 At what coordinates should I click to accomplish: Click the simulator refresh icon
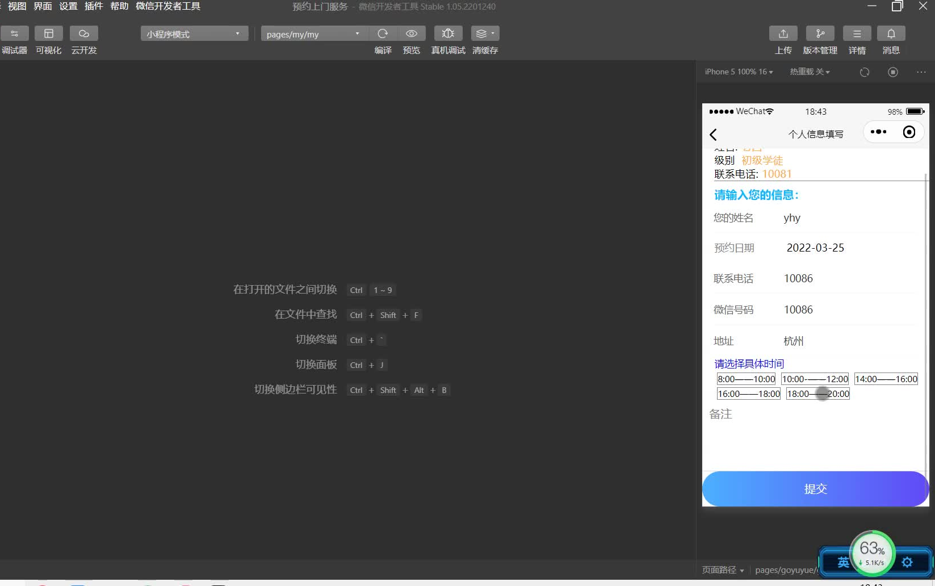865,72
